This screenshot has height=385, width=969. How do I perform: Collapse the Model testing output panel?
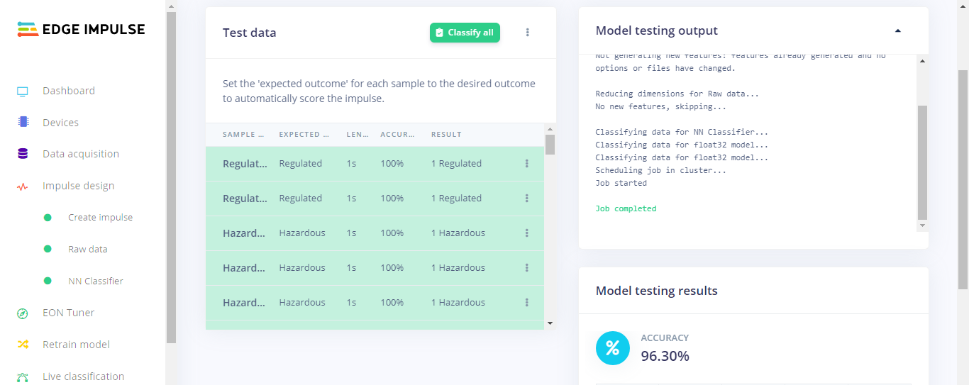point(898,31)
